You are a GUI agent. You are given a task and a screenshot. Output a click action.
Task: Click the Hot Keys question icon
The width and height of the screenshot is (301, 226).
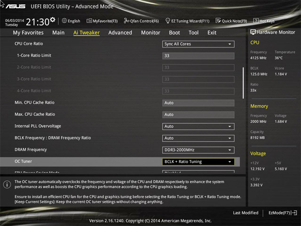coord(256,21)
